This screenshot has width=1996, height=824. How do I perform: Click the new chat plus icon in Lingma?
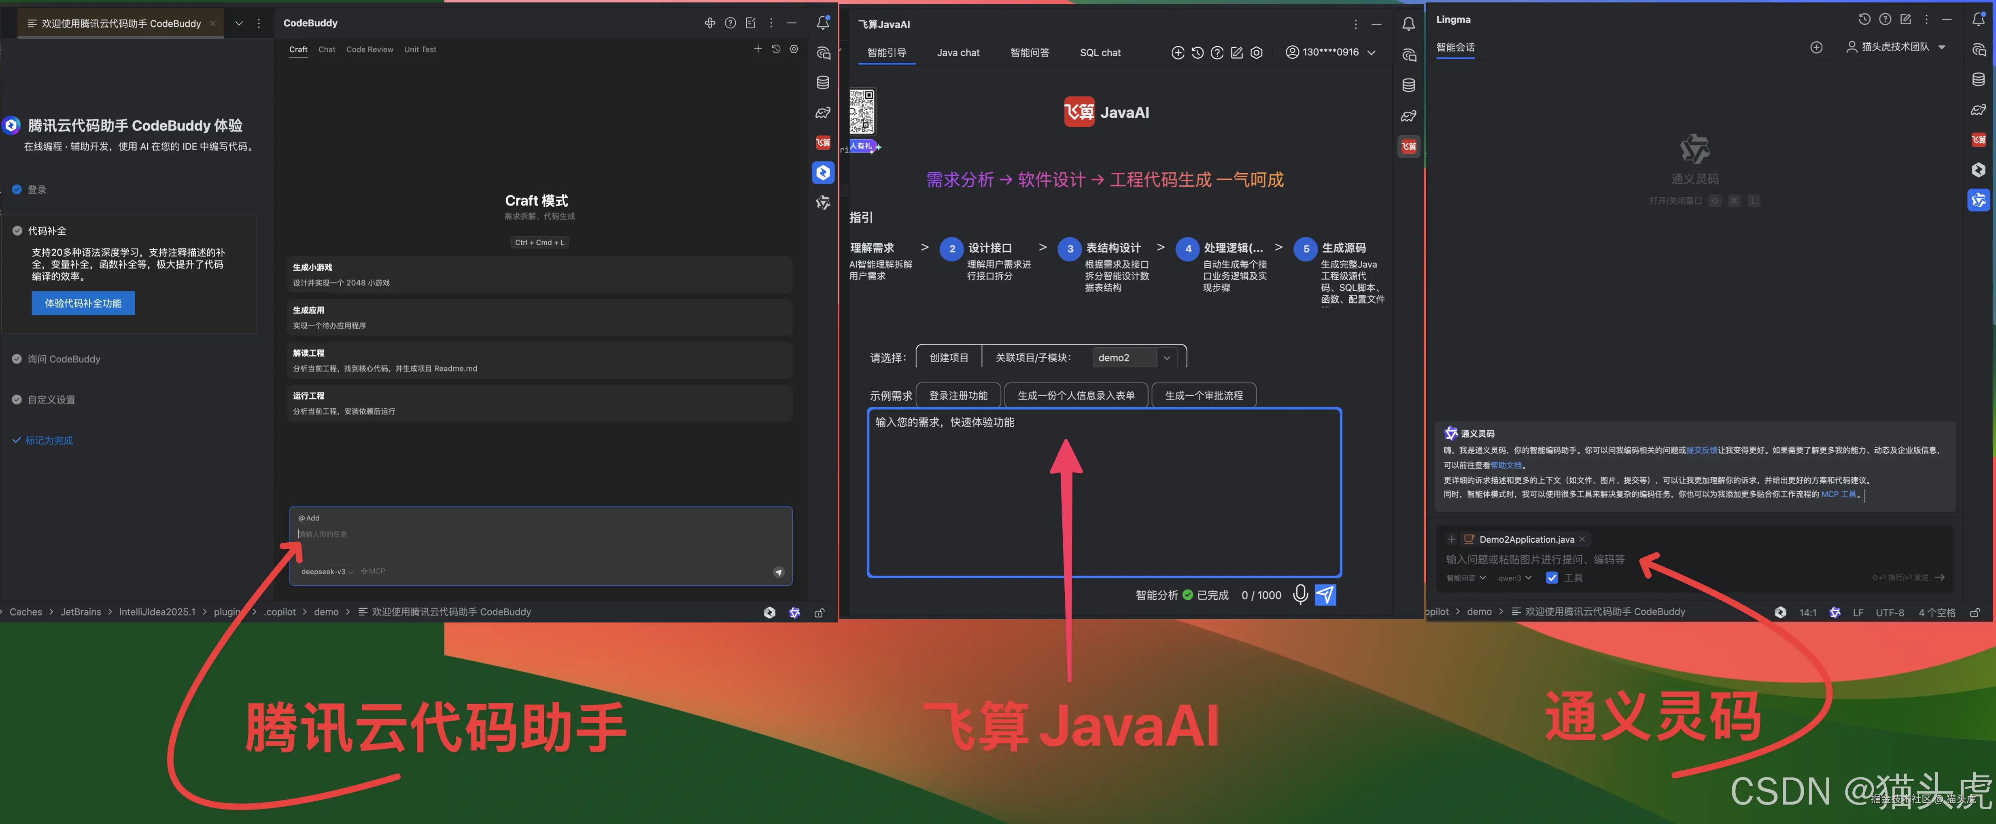click(x=1816, y=47)
